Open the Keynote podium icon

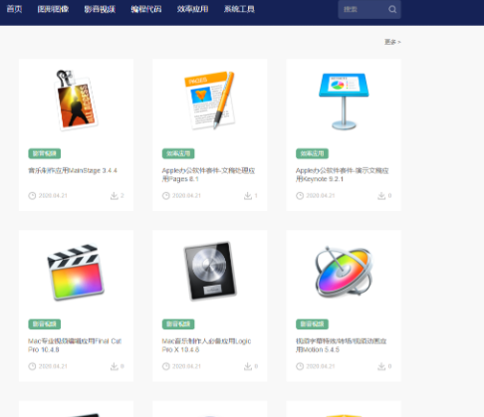tap(344, 102)
